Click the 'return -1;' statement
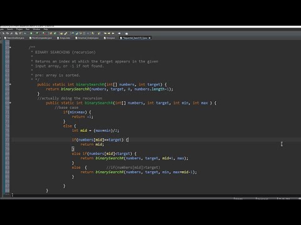The height and width of the screenshot is (225, 301). [x=82, y=117]
